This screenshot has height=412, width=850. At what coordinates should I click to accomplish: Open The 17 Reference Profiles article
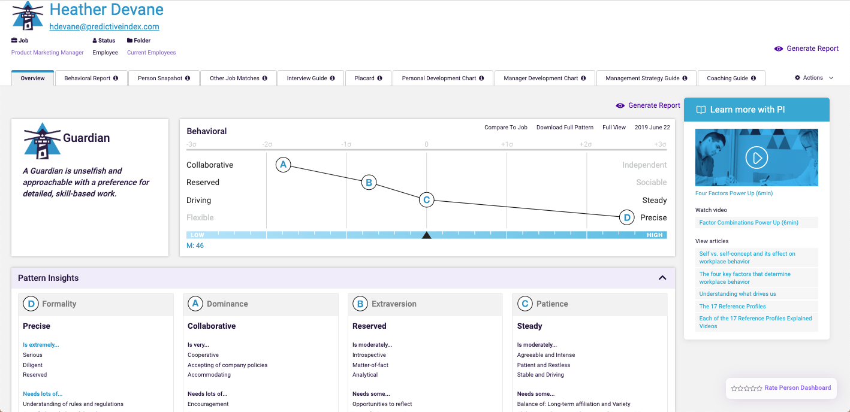(733, 307)
